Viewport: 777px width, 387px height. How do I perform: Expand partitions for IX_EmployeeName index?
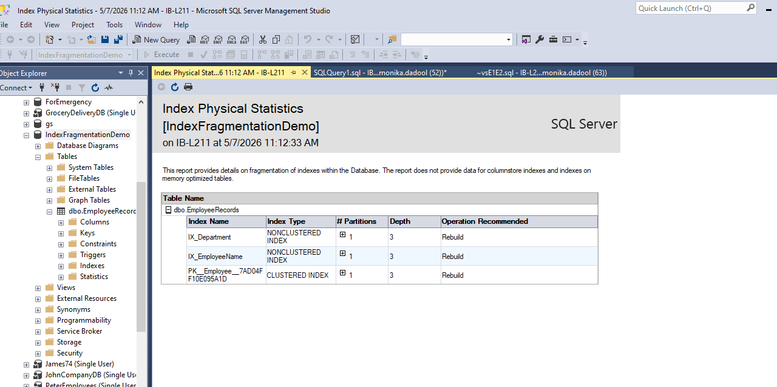point(342,254)
